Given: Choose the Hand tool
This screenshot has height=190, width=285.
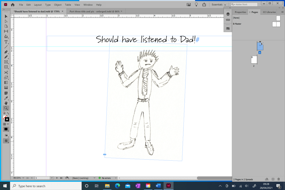Looking at the screenshot, I should click(x=6, y=103).
